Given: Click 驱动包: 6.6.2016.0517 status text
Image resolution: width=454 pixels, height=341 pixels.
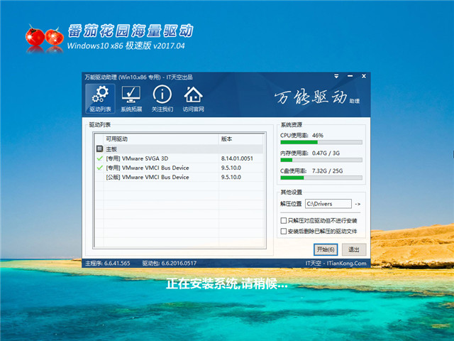Looking at the screenshot, I should [170, 264].
